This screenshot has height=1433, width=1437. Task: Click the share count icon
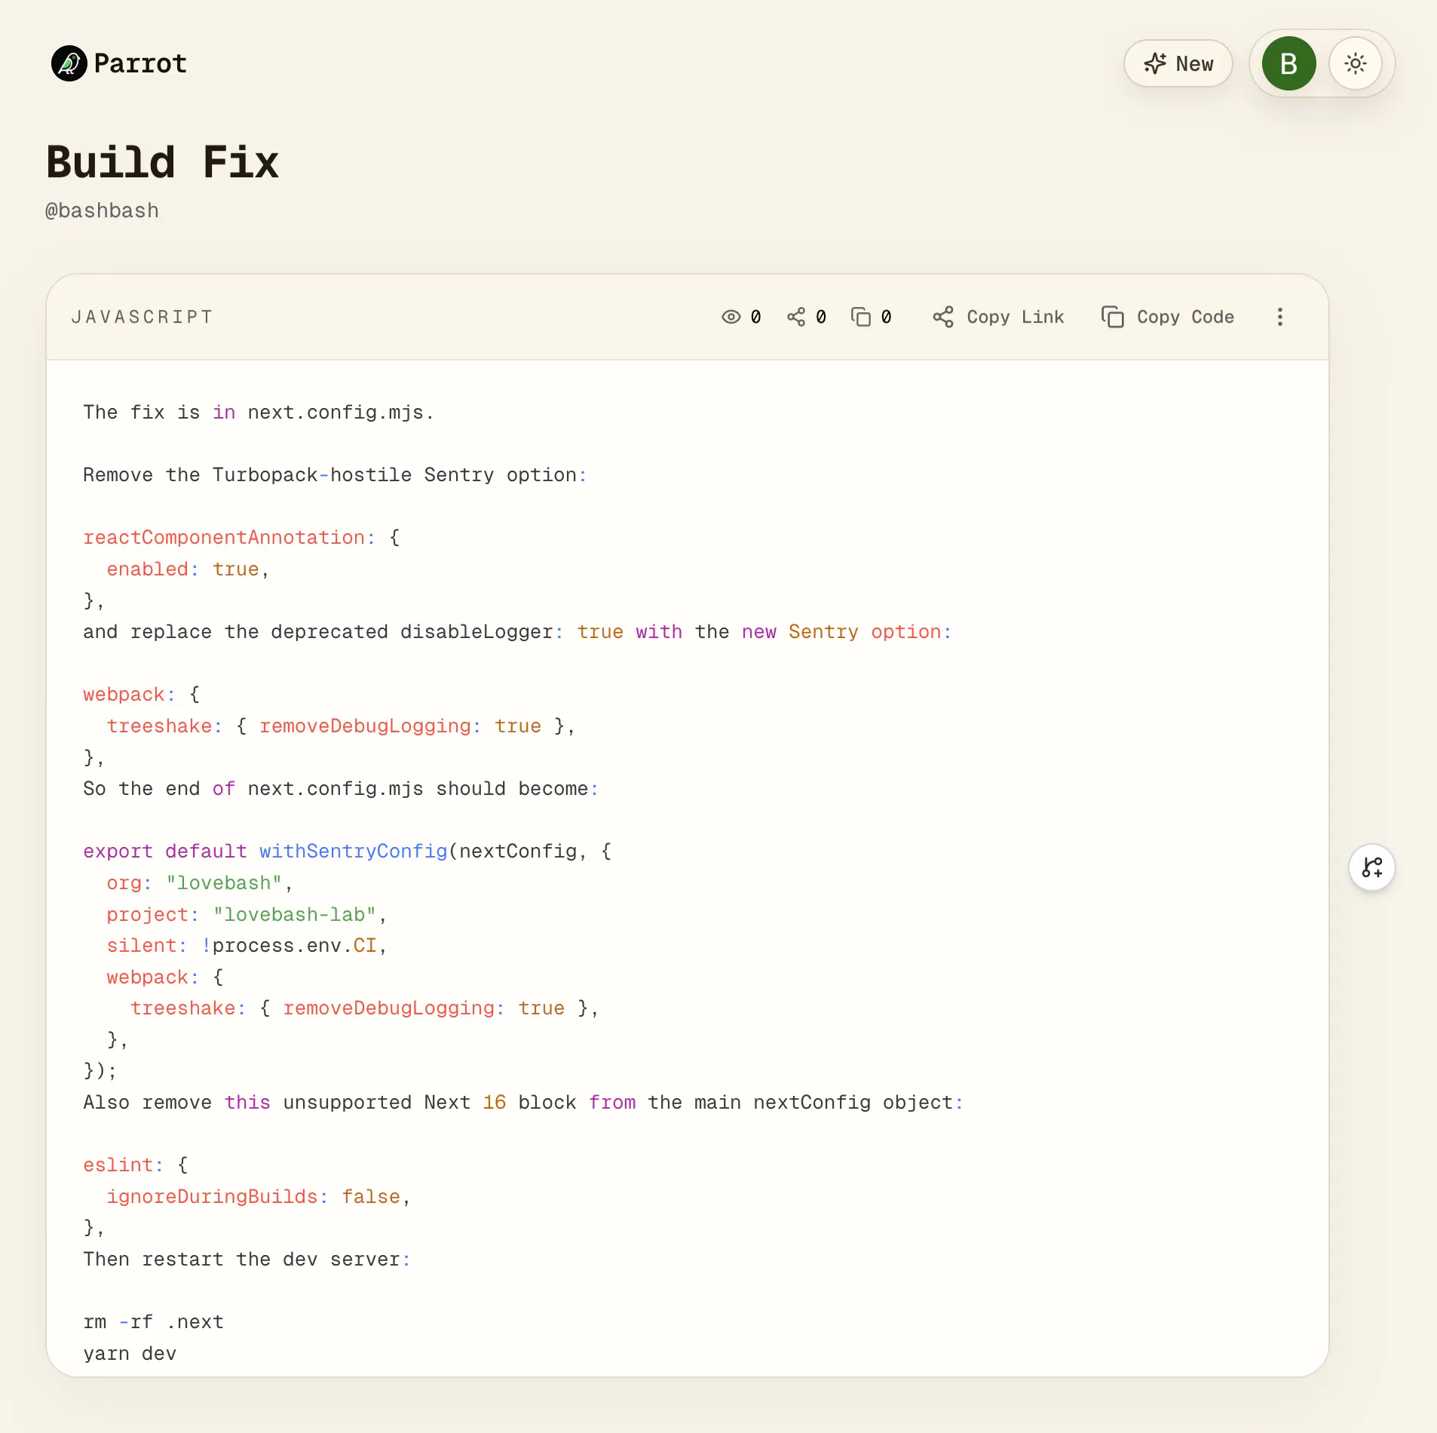click(x=796, y=317)
